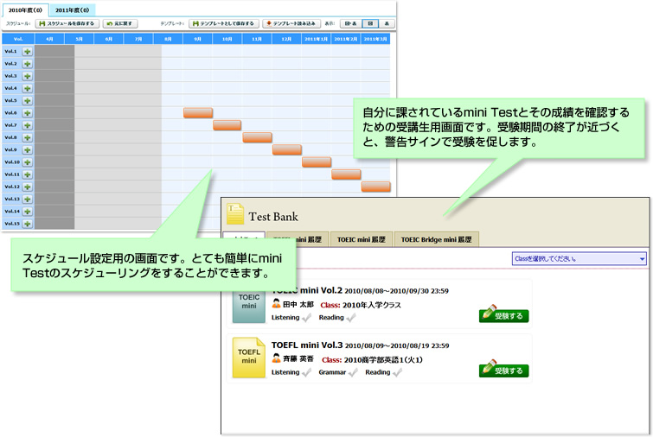This screenshot has width=653, height=437.
Task: Click the green plus on Vol.7 row
Action: pos(28,125)
